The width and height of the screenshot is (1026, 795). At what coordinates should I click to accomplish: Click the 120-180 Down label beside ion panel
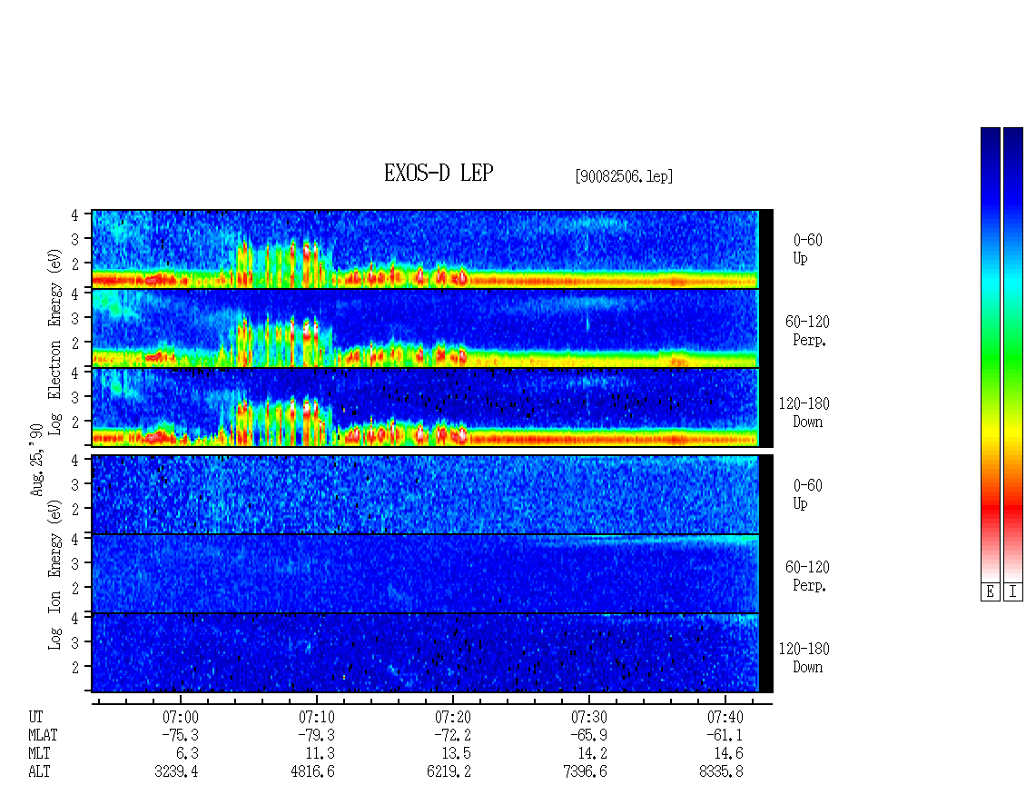click(804, 658)
